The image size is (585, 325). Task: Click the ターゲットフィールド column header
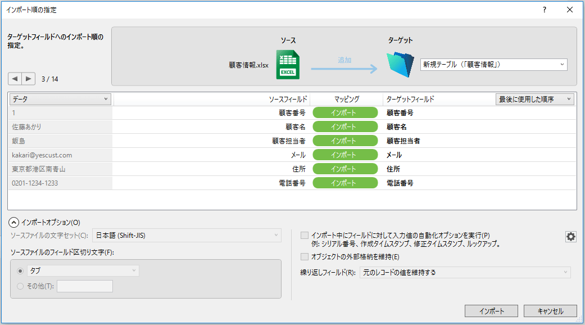click(x=410, y=100)
